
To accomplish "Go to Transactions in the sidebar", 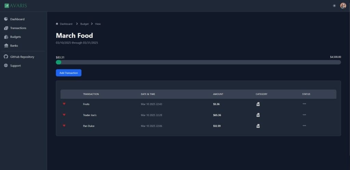I will point(18,28).
